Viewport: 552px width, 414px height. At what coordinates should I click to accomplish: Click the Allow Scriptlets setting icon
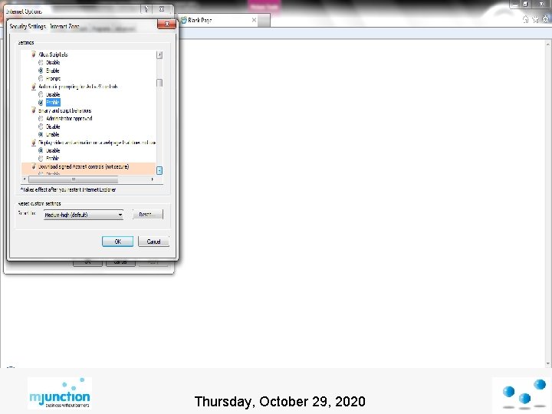[34, 54]
